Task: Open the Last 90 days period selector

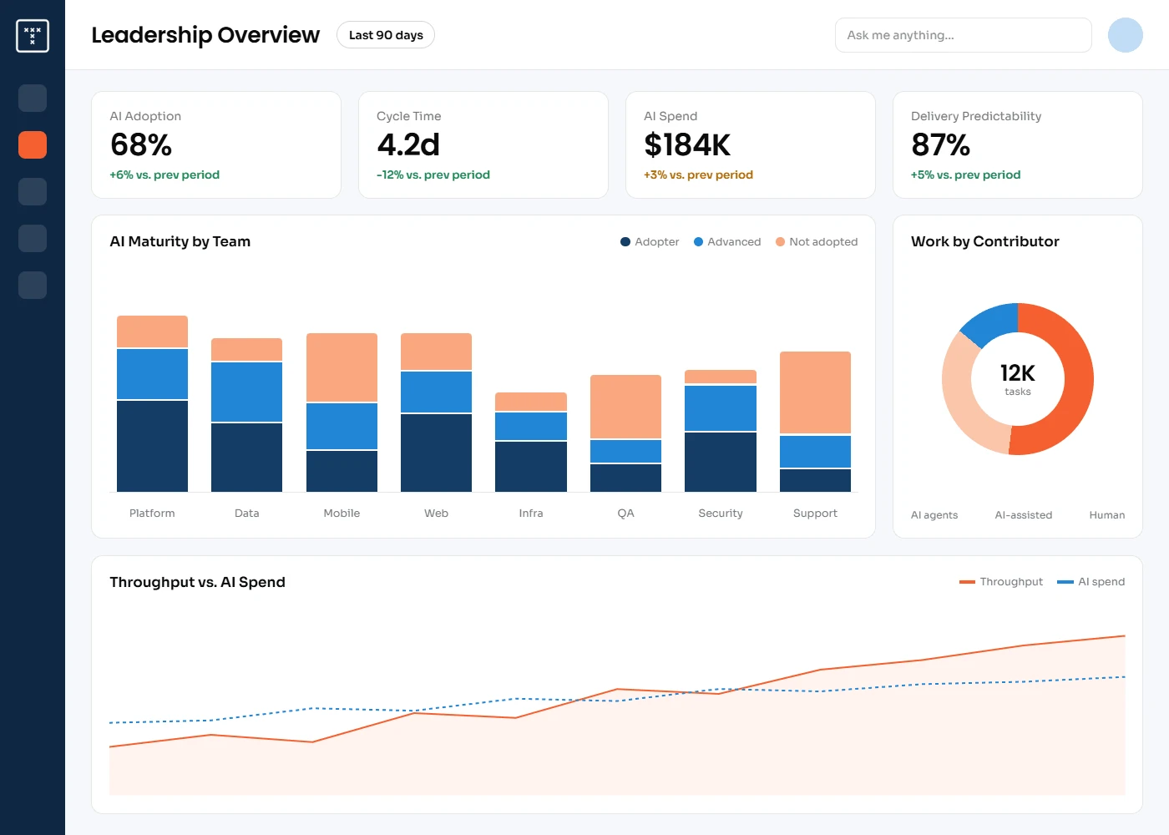Action: point(386,35)
